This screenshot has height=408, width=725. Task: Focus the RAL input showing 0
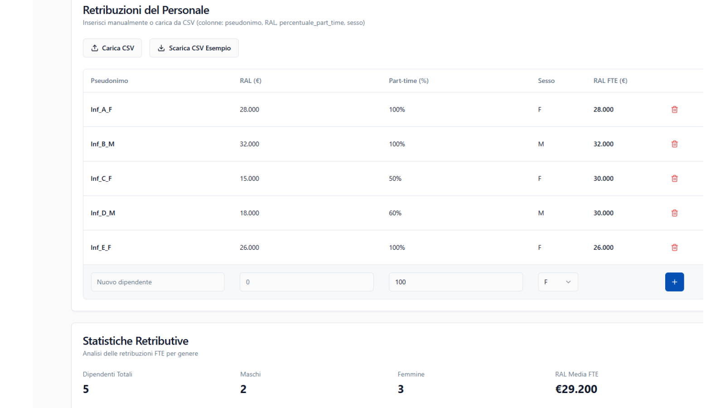(x=306, y=282)
